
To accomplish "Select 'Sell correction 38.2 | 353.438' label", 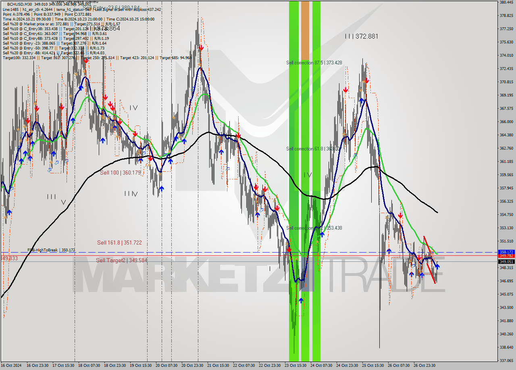I will [x=314, y=228].
